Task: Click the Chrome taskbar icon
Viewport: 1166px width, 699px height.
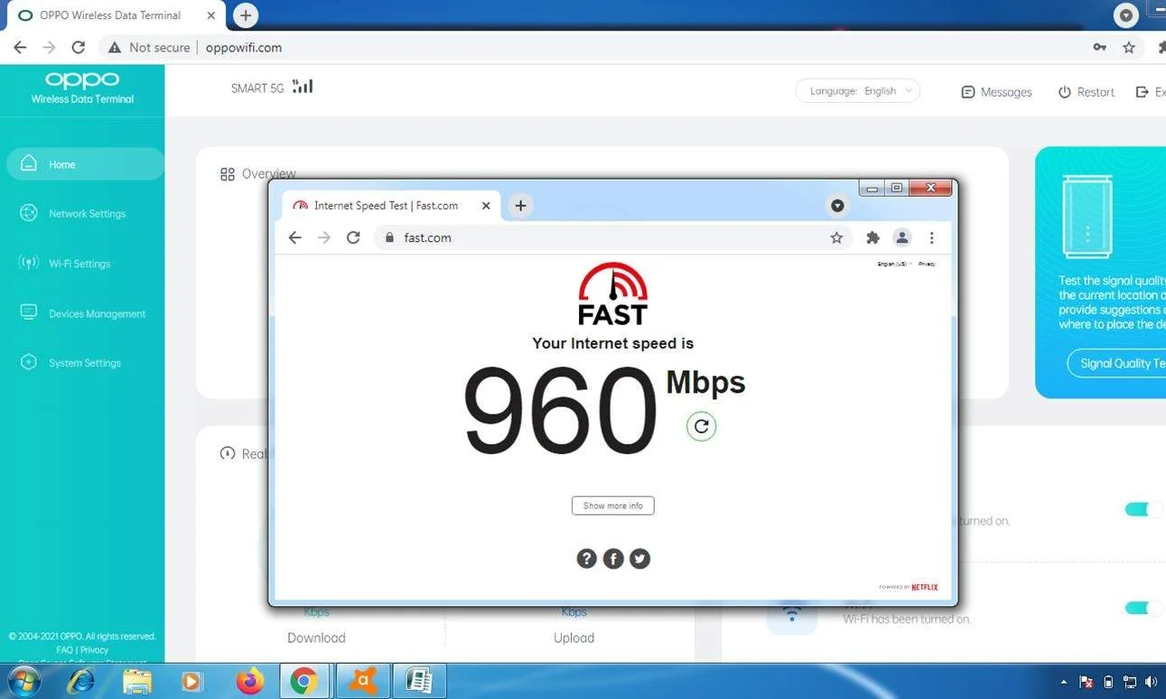Action: pos(303,681)
